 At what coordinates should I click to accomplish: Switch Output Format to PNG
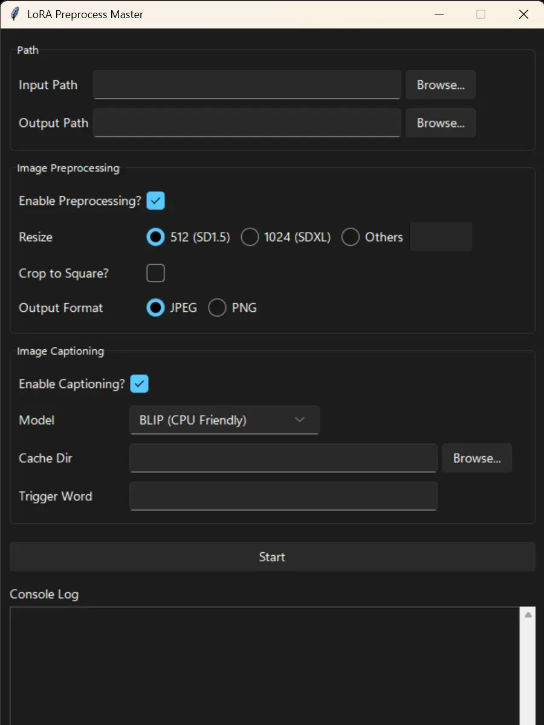pyautogui.click(x=217, y=308)
